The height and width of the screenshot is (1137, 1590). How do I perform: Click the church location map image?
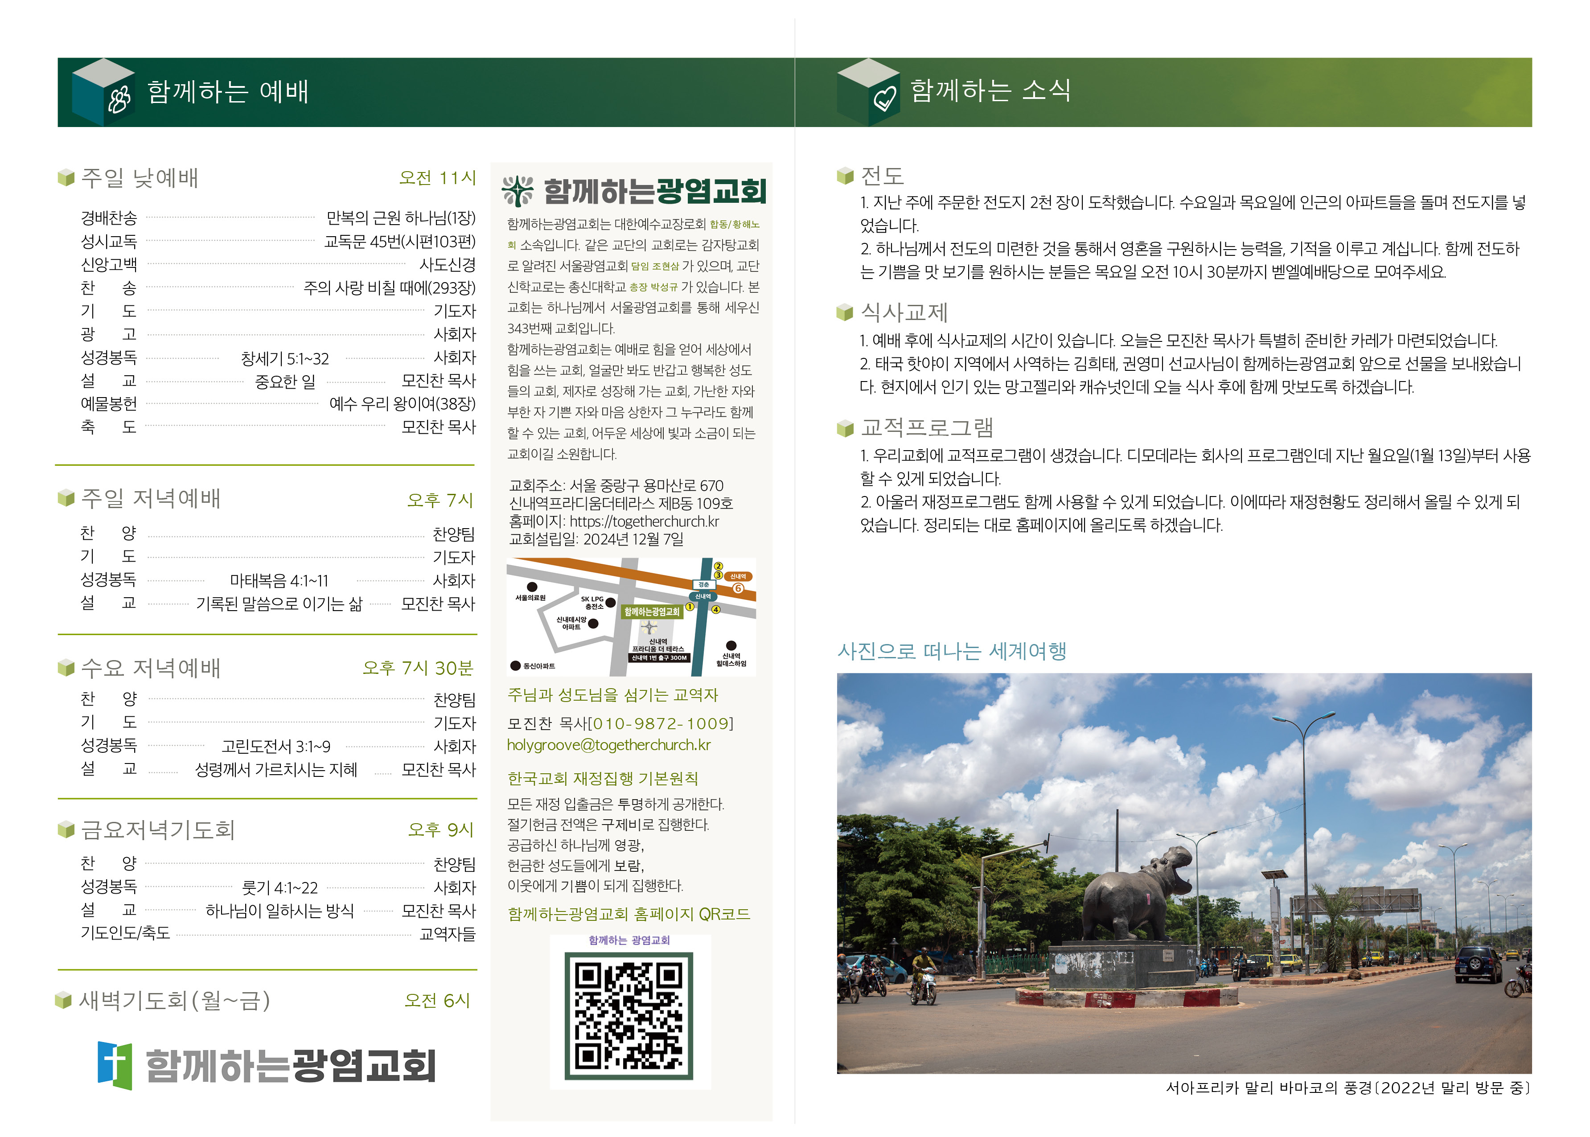(x=631, y=616)
